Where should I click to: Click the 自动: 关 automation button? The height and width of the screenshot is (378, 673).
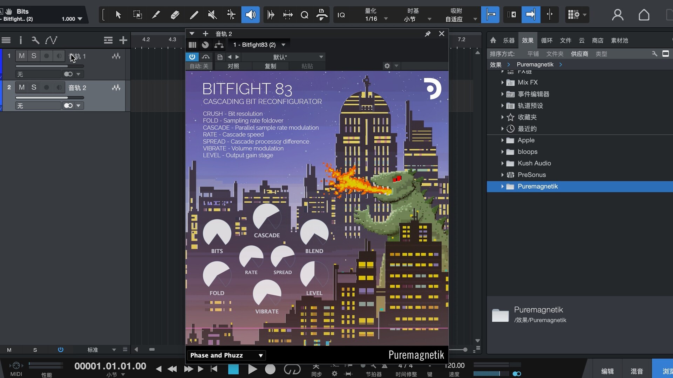(199, 66)
